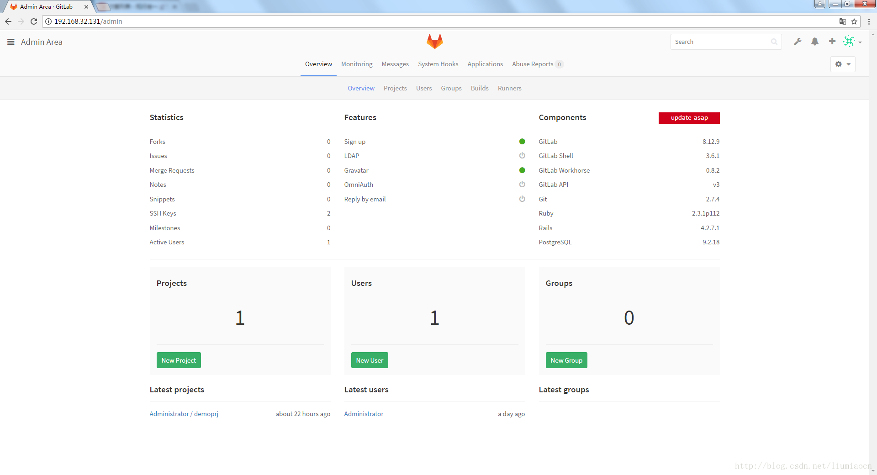This screenshot has width=877, height=475.
Task: Click the Sign up green status dot
Action: tap(522, 142)
